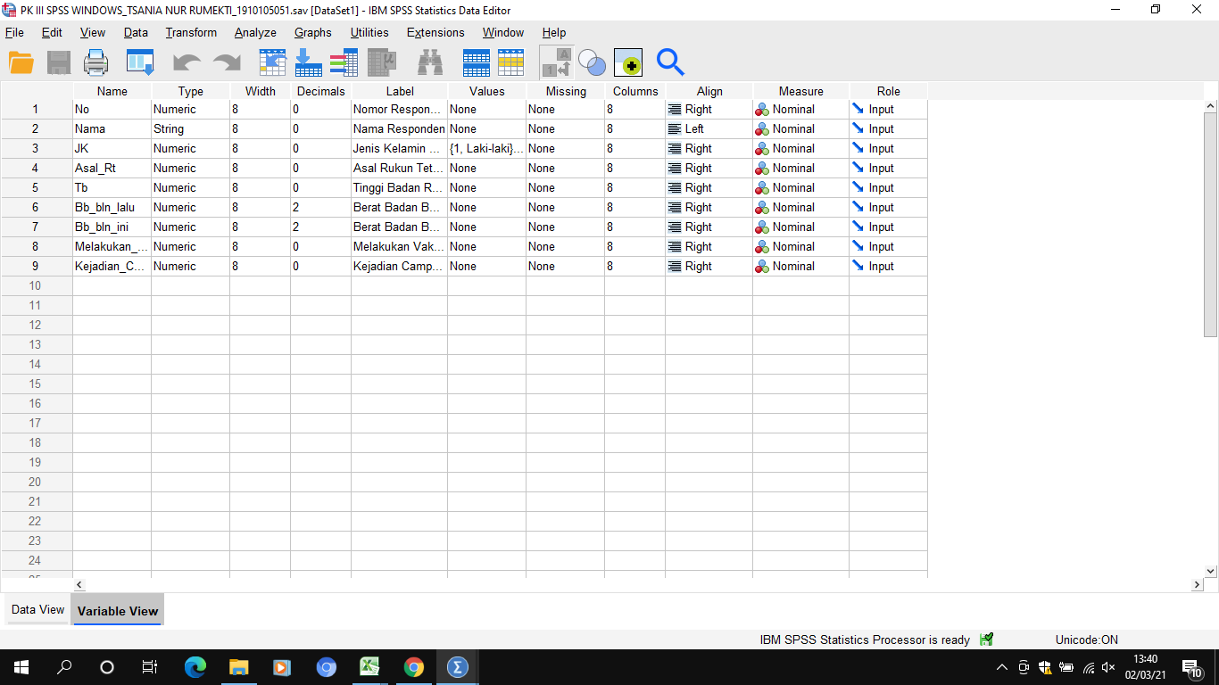Open Measure dropdown for variable No

[800, 110]
